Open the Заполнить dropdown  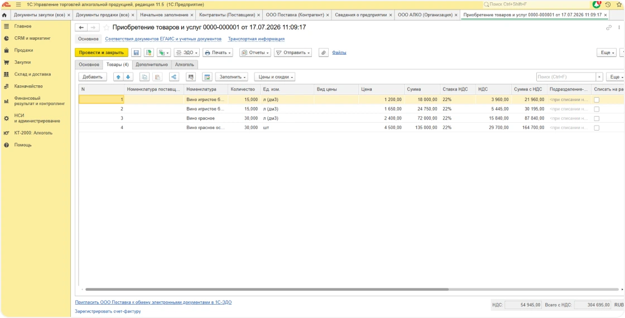click(231, 77)
